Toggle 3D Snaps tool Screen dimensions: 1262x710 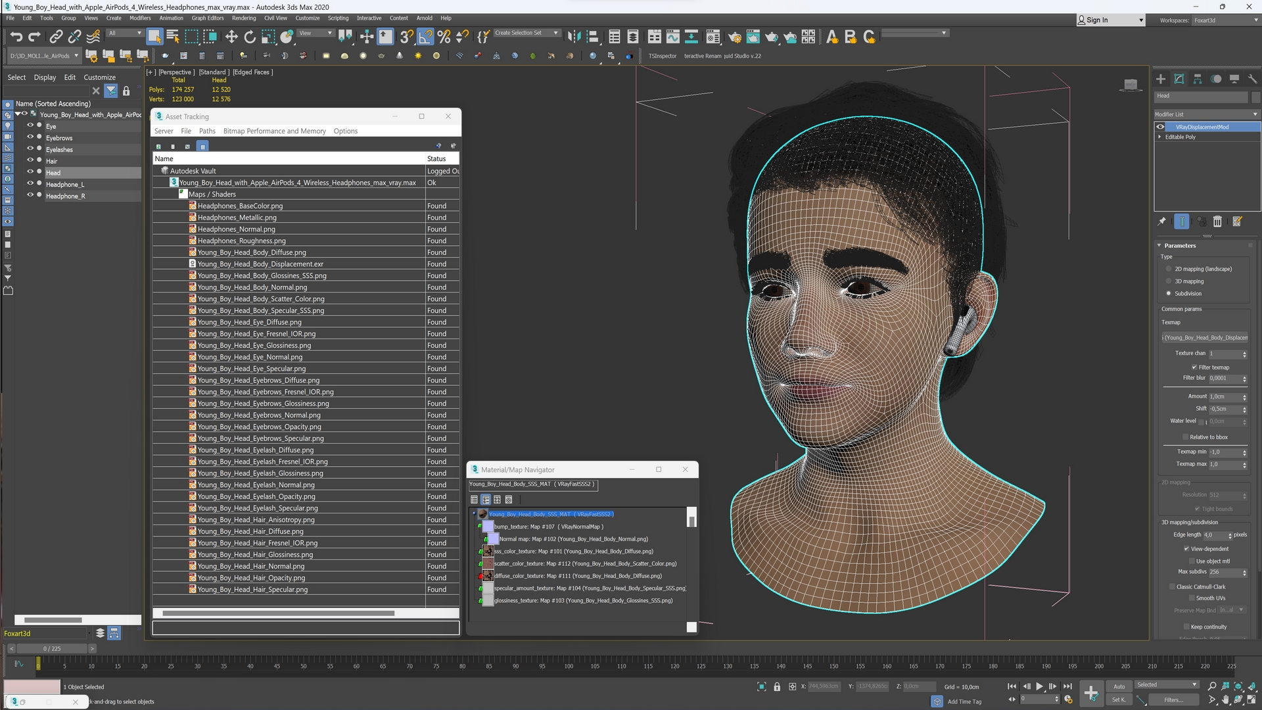coord(407,37)
